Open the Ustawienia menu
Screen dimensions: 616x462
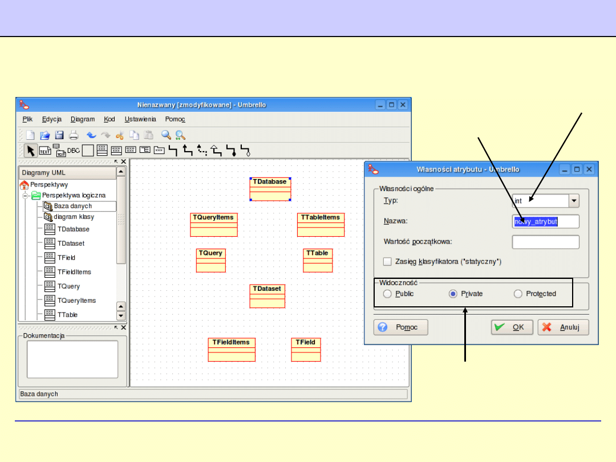140,119
